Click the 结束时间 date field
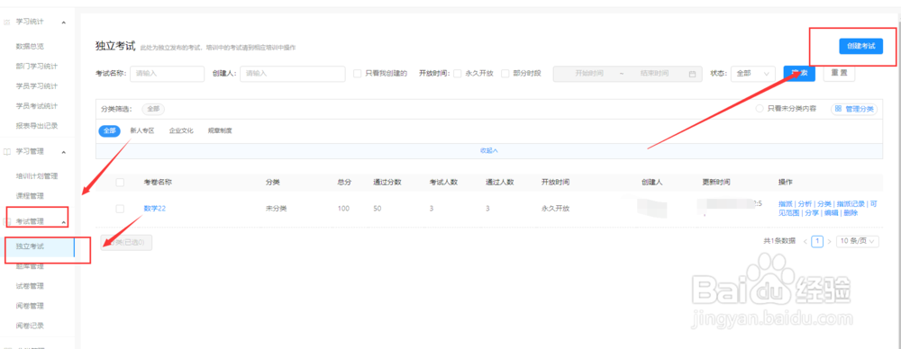The height and width of the screenshot is (349, 901). click(x=654, y=74)
